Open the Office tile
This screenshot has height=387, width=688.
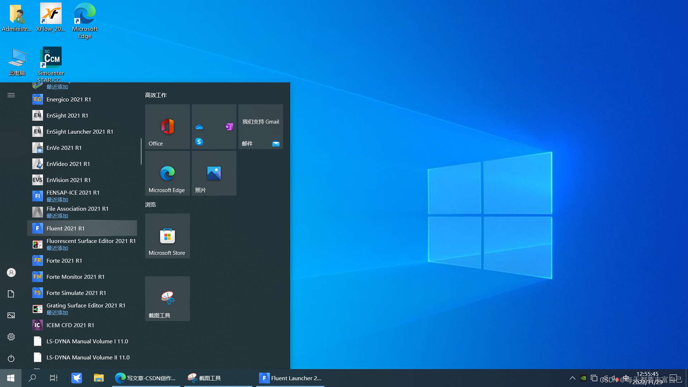[x=167, y=126]
